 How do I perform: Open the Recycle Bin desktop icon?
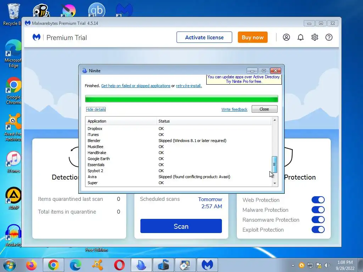click(13, 14)
